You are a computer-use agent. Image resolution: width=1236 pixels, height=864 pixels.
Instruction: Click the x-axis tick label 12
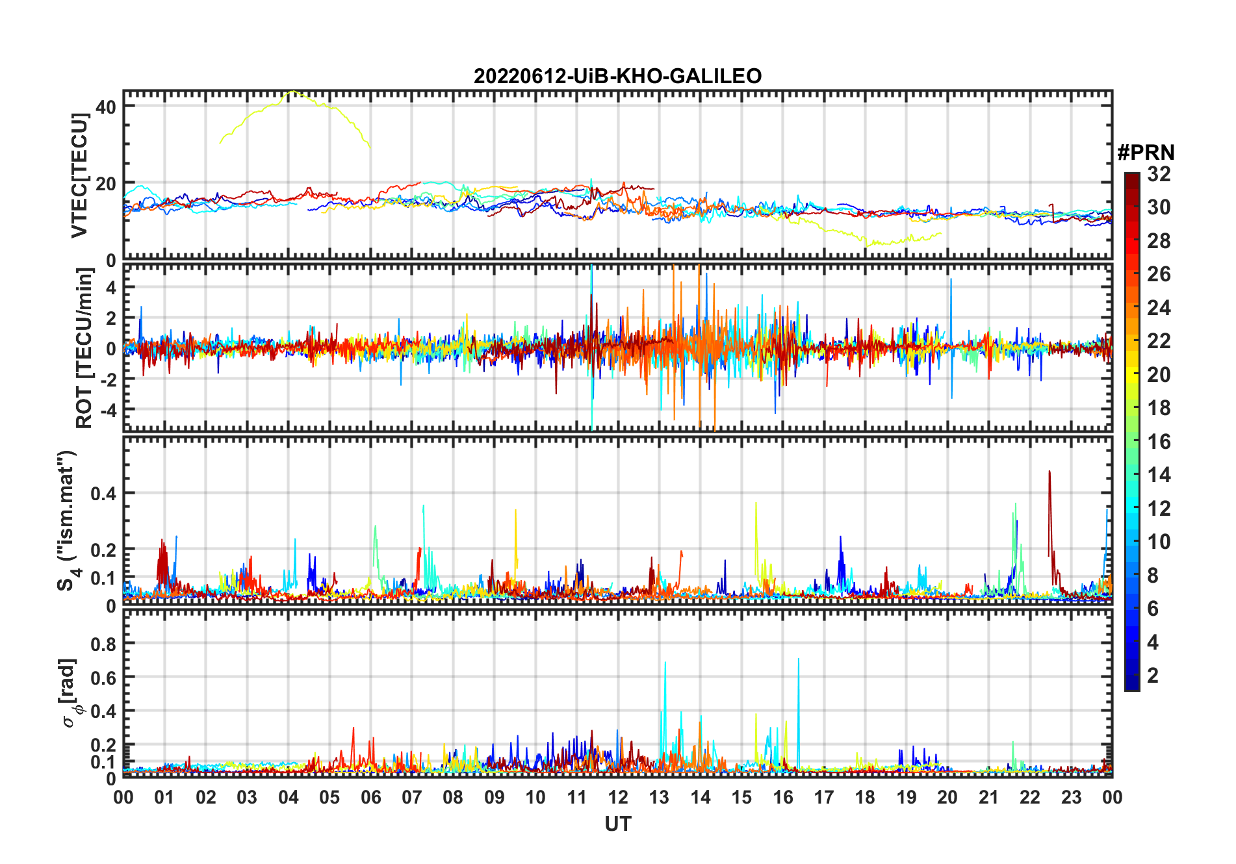click(617, 797)
